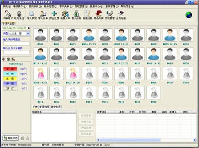Click the 消费项目 column header
Screen dimensions: 199x148
coord(105,112)
